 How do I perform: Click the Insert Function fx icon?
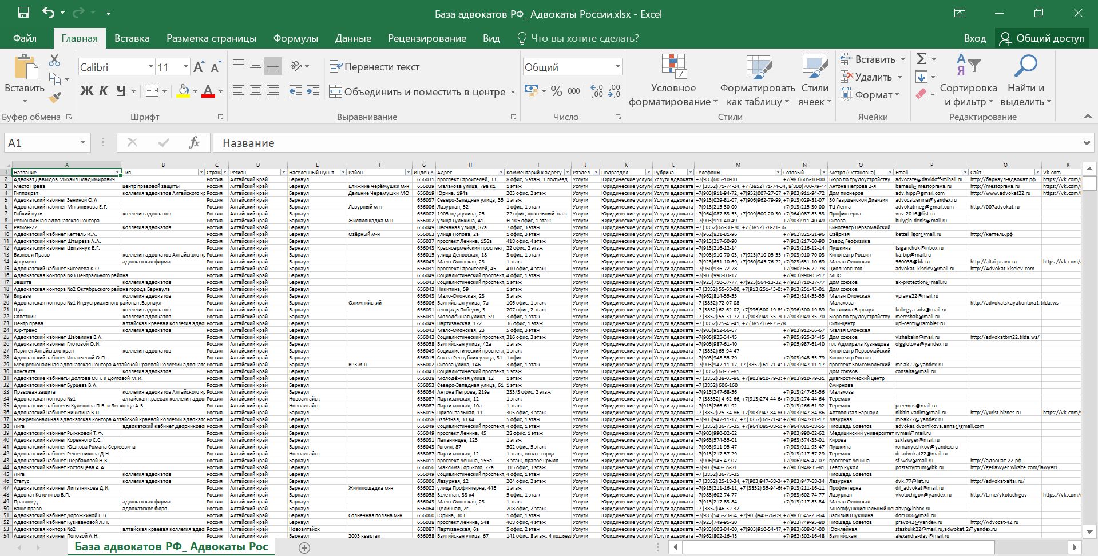pos(194,143)
